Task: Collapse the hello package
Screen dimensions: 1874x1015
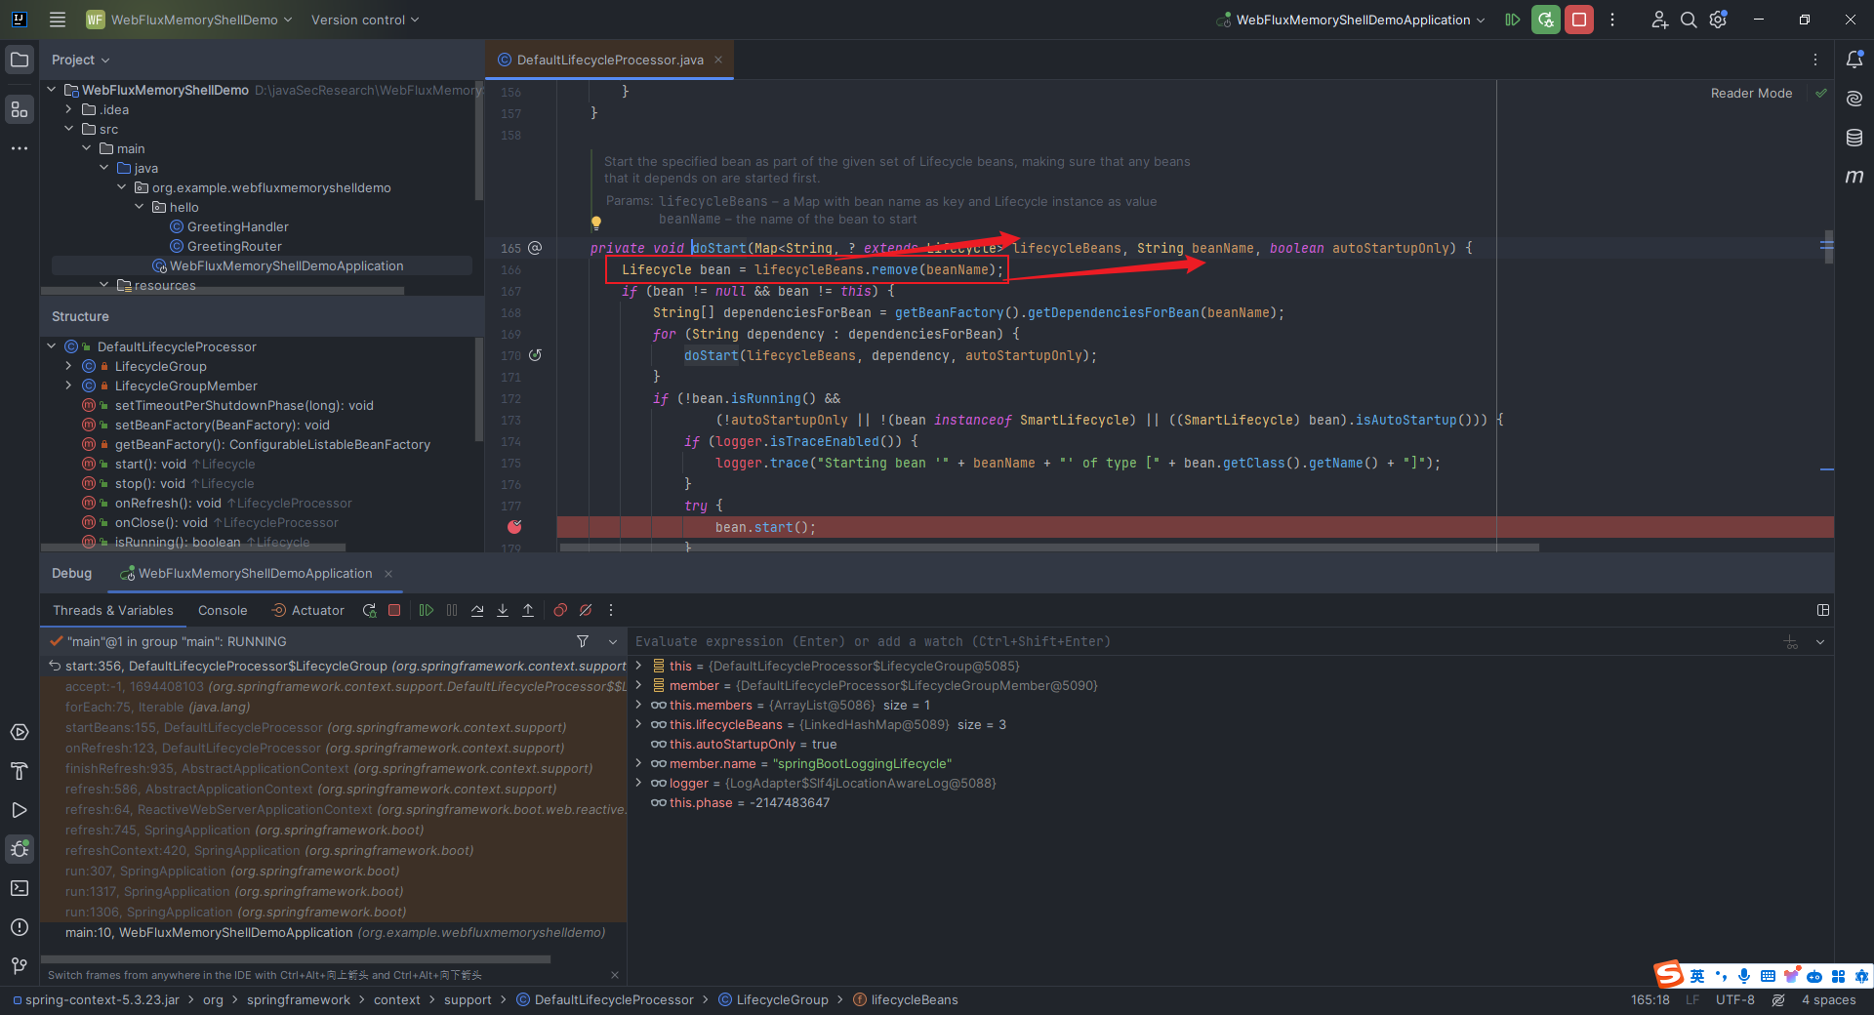Action: pos(139,207)
